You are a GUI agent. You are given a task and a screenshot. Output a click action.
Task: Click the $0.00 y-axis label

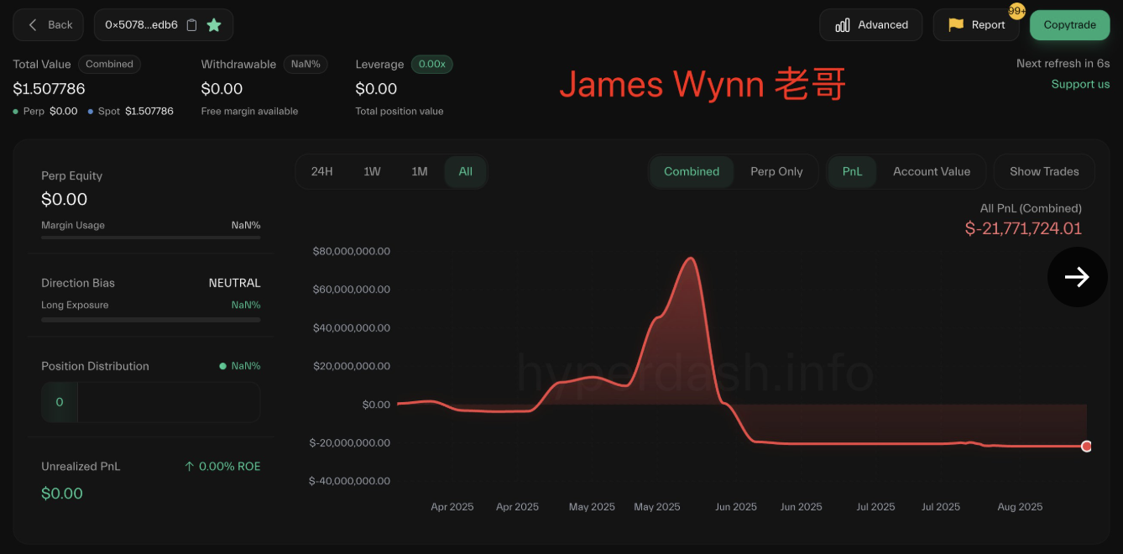[x=376, y=405]
